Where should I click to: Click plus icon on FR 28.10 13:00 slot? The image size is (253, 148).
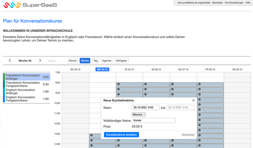point(199,135)
